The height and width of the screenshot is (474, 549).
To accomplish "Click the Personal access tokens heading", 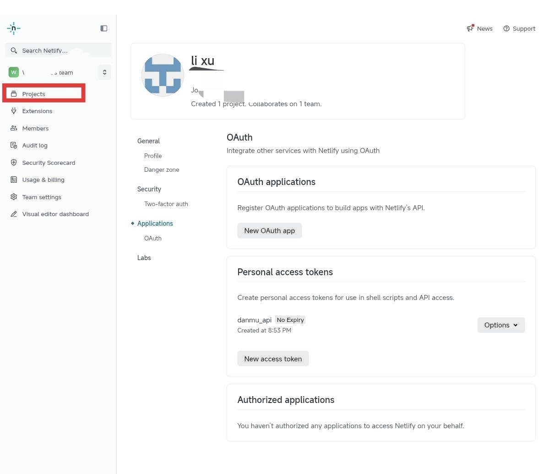I will (285, 272).
